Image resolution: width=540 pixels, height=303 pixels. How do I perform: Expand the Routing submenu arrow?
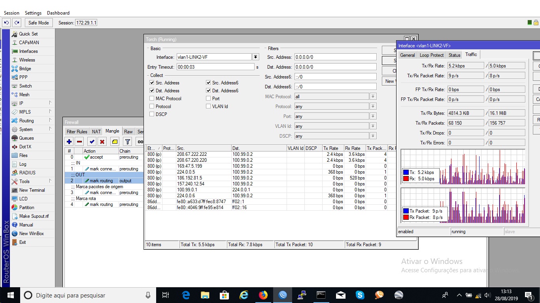50,121
